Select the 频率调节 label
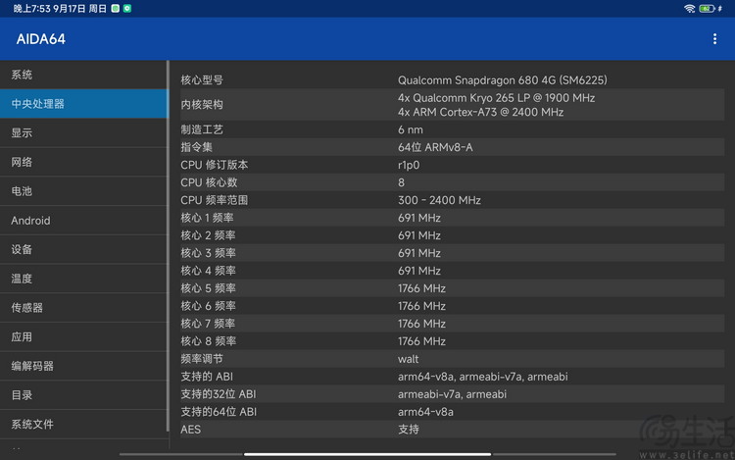This screenshot has width=735, height=460. click(x=202, y=359)
